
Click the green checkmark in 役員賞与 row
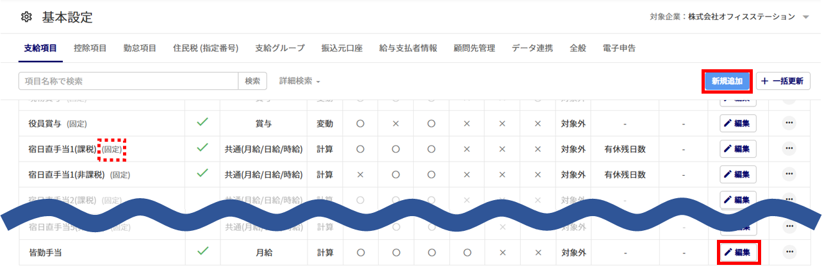(202, 122)
